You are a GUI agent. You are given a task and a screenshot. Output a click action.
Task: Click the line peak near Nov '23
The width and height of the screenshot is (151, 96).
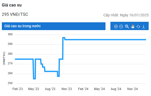click(64, 38)
